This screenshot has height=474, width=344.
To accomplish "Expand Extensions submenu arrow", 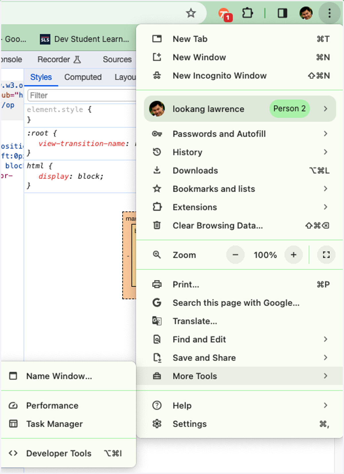I will click(325, 207).
